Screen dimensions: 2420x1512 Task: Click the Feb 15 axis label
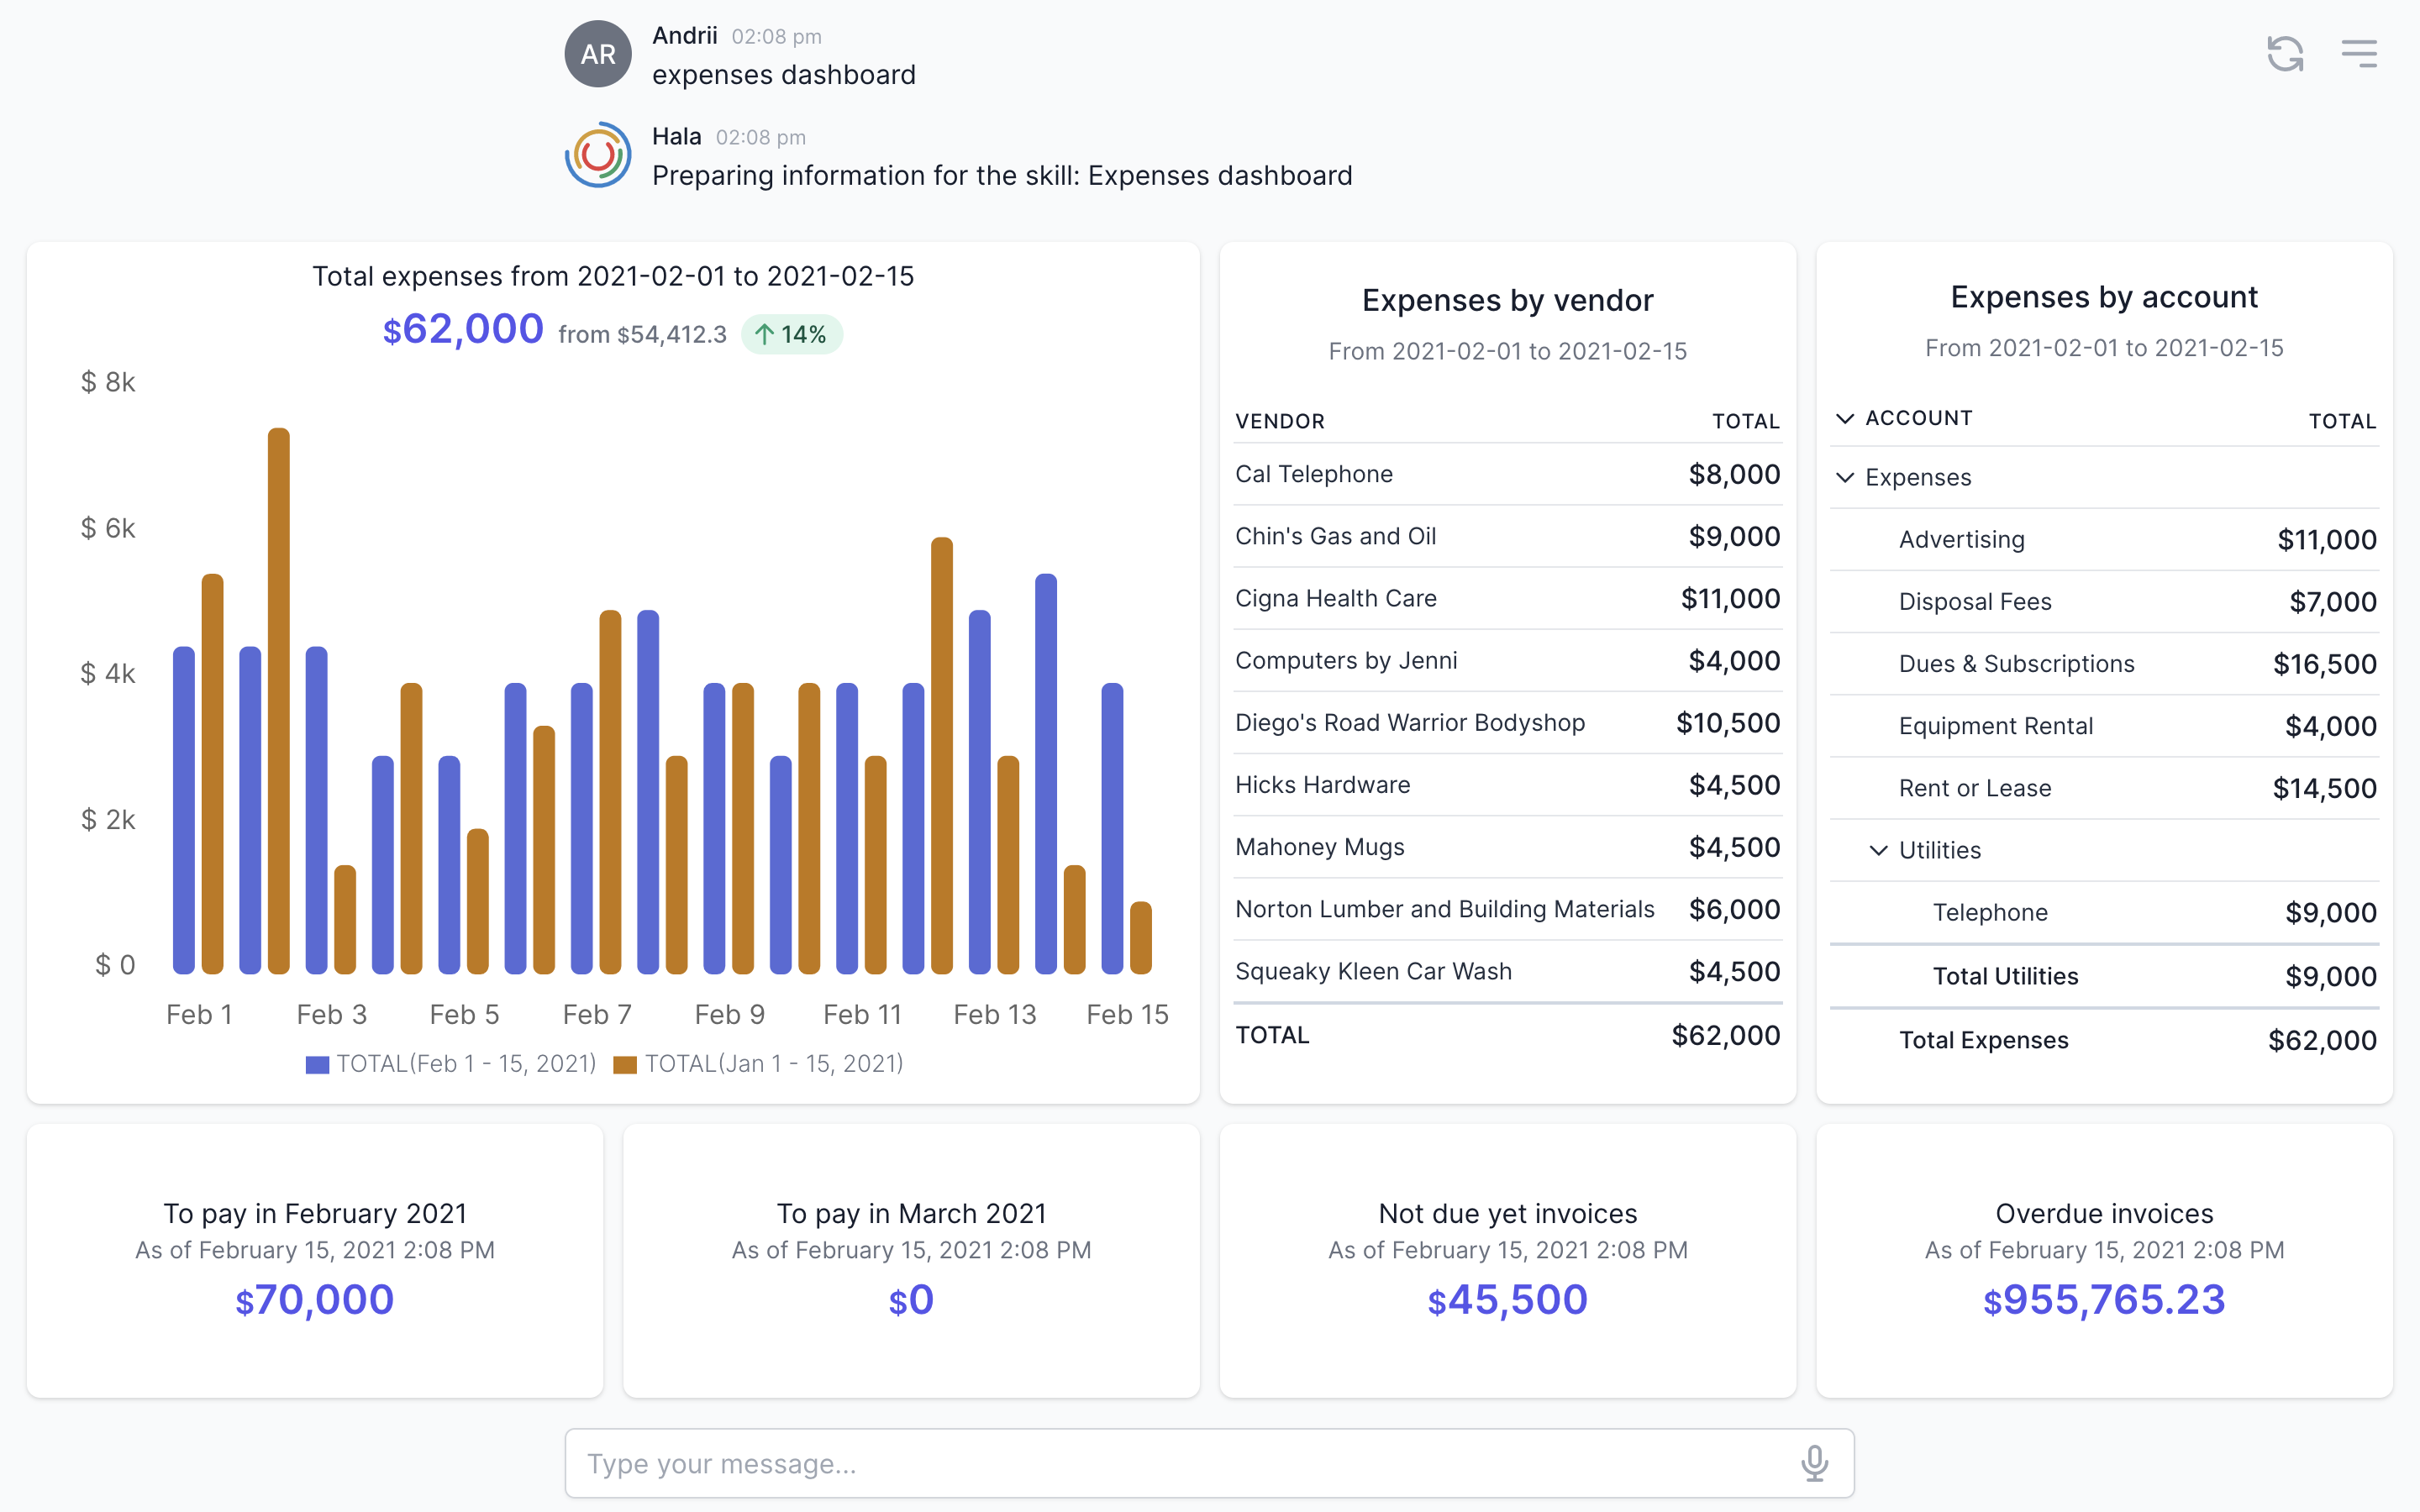point(1127,1014)
